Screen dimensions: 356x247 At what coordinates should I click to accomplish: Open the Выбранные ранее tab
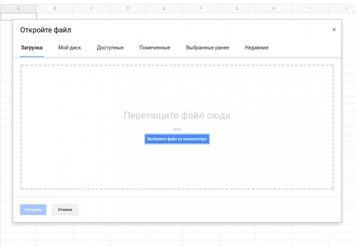coord(207,48)
